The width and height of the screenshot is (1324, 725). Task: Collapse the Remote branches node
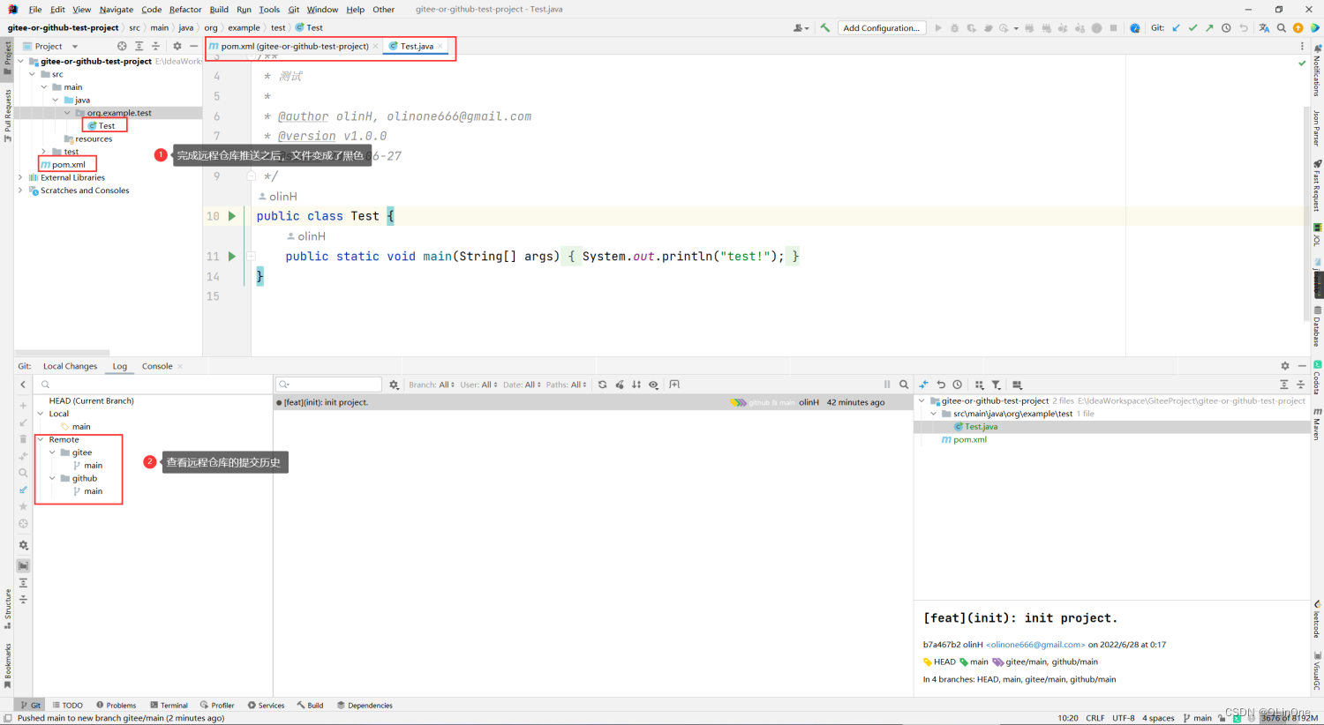[41, 439]
